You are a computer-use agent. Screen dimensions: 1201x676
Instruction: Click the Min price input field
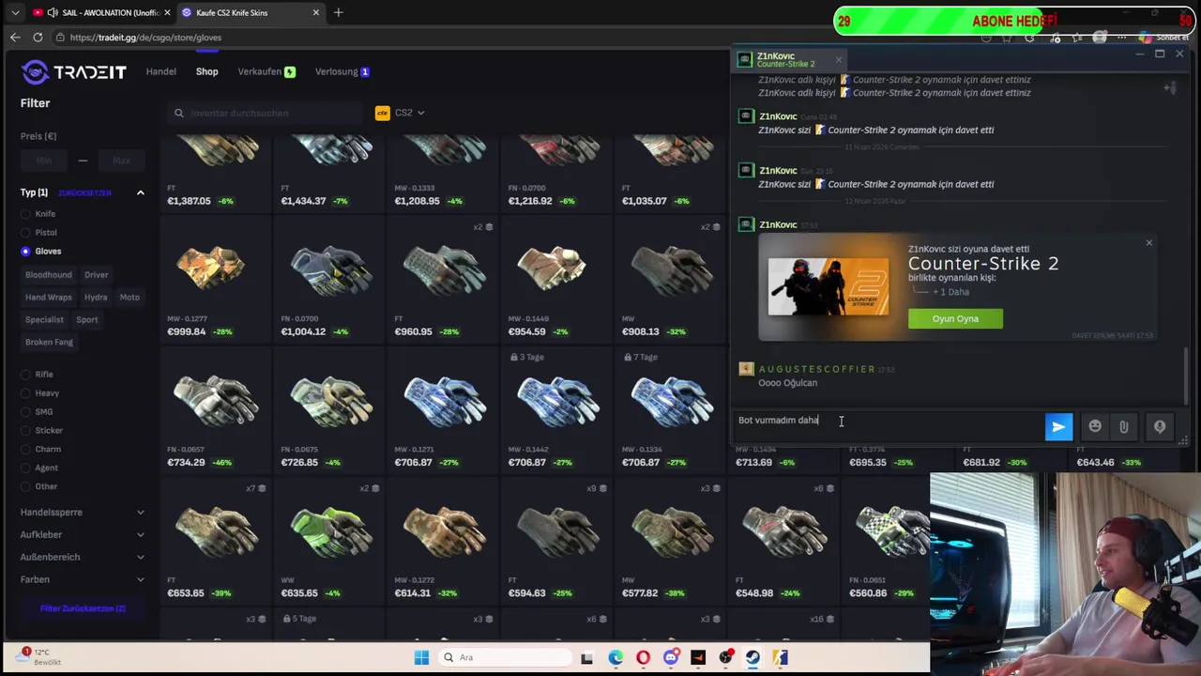click(44, 161)
